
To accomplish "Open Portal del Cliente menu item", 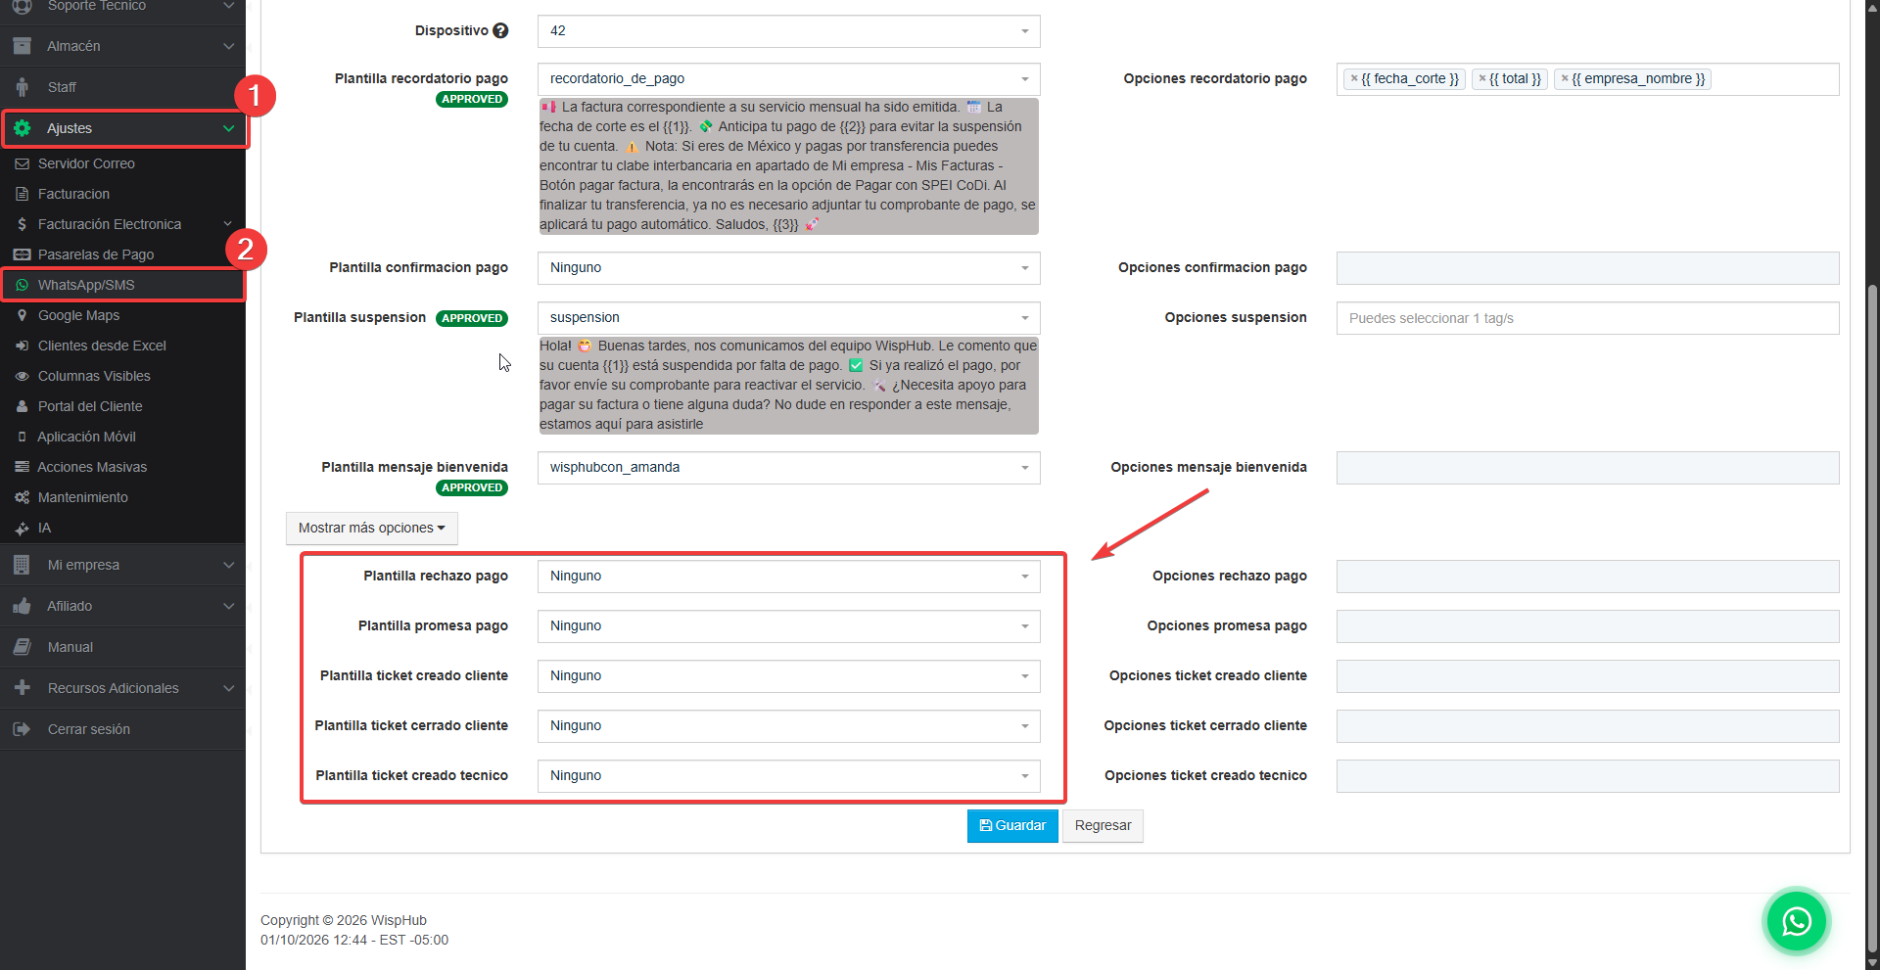I will (x=122, y=406).
